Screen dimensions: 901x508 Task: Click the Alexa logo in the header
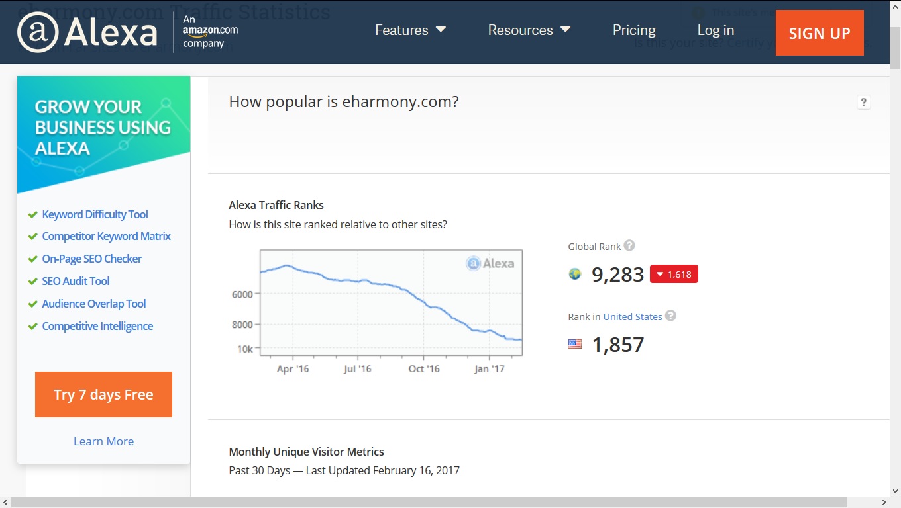(87, 32)
